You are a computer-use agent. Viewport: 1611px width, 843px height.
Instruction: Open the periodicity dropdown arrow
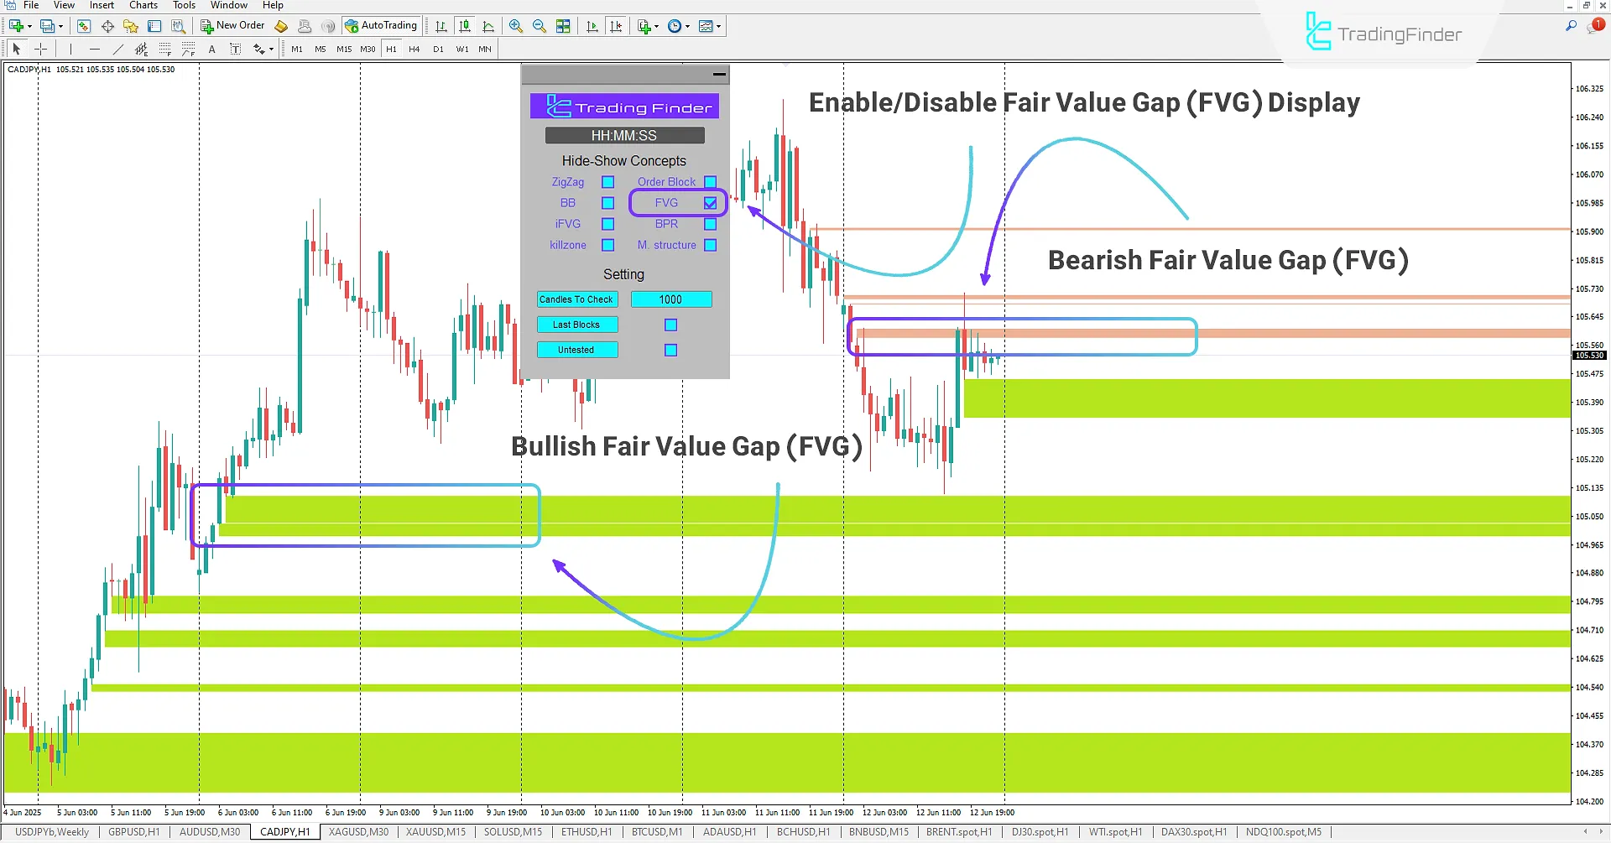pyautogui.click(x=686, y=26)
